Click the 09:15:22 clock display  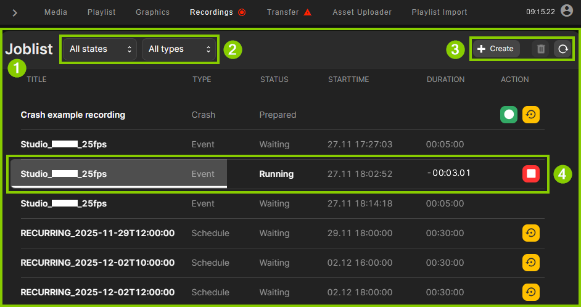pos(541,12)
